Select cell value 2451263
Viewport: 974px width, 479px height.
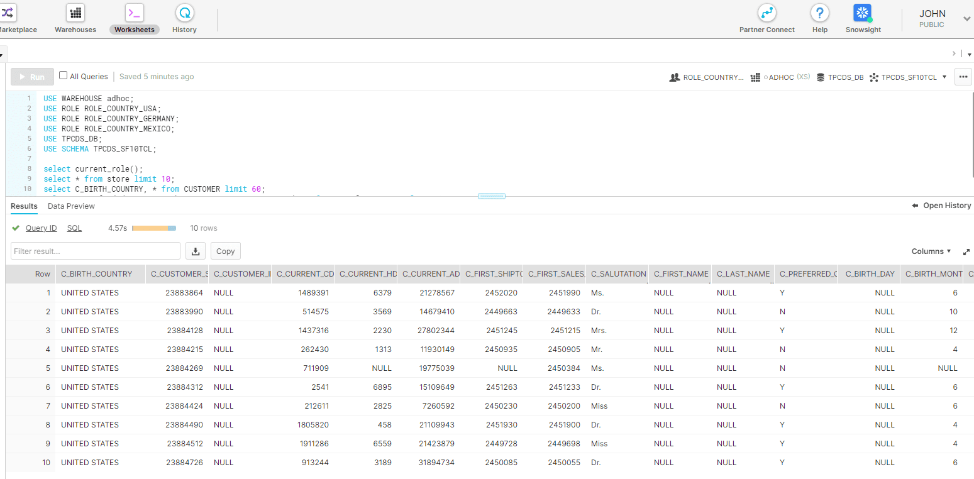pos(502,387)
